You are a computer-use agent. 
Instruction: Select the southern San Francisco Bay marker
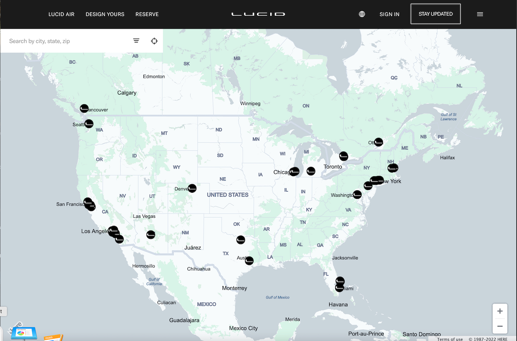pos(92,206)
